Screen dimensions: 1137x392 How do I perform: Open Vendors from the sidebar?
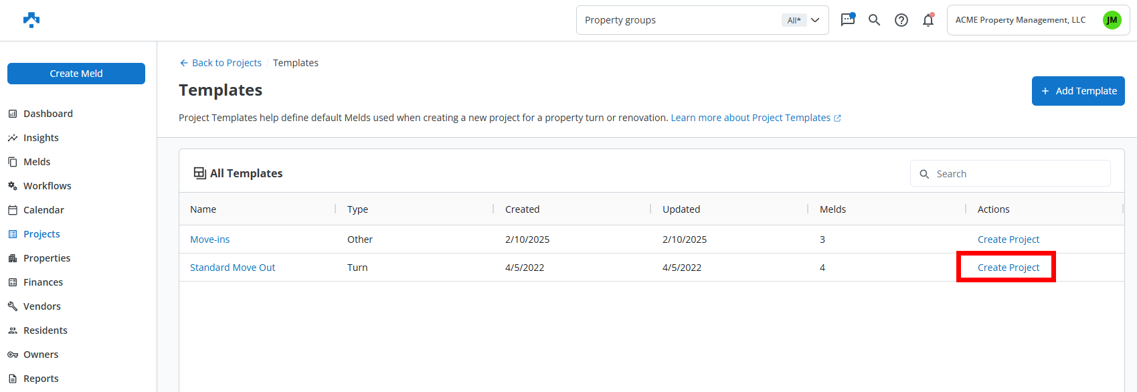point(41,306)
